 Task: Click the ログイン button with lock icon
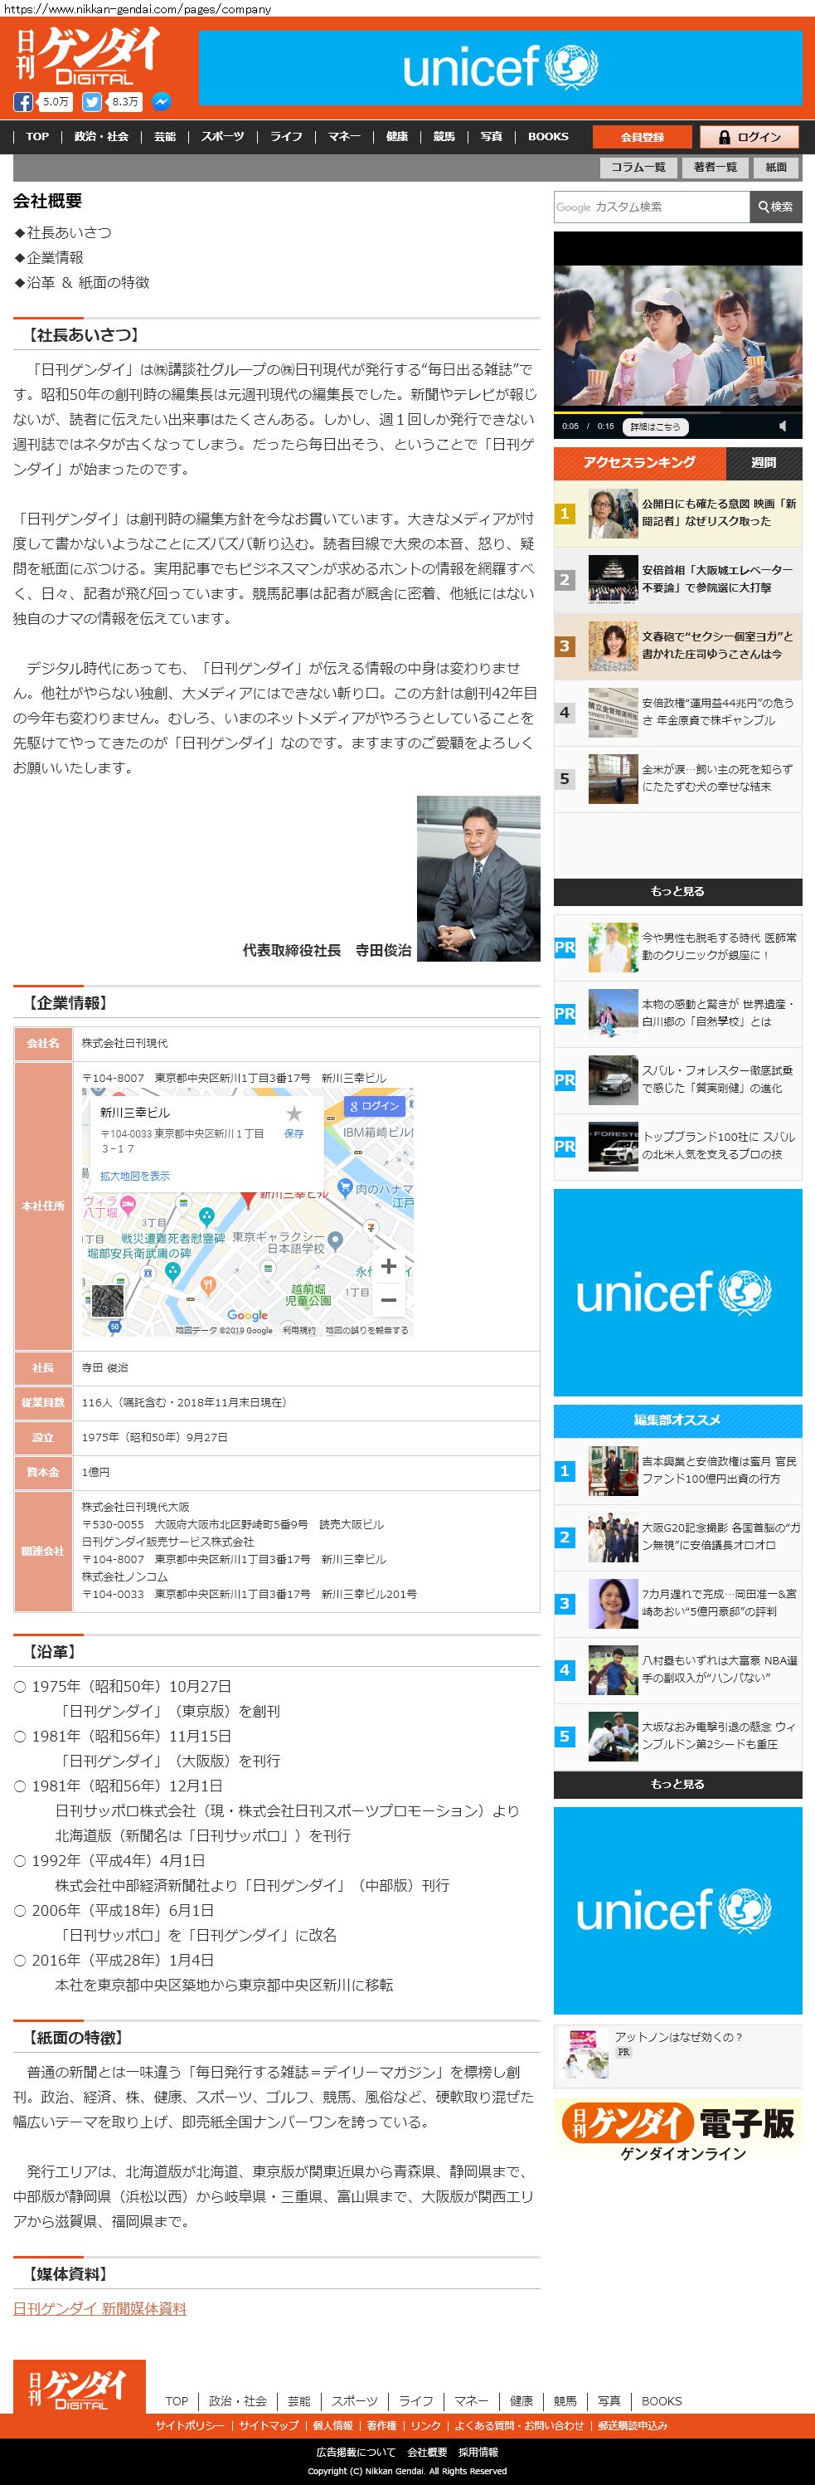[x=750, y=137]
